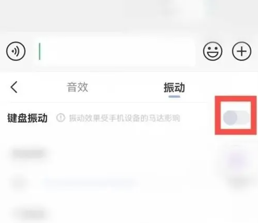Open the plus attachments menu

pos(242,51)
